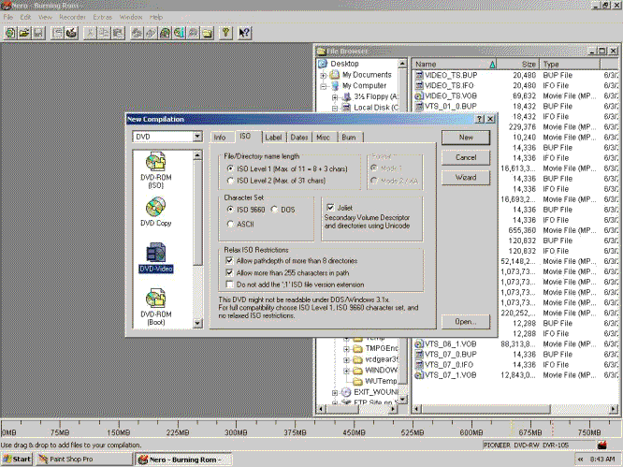Click the red burn icon in status bar
The image size is (623, 467).
601,445
